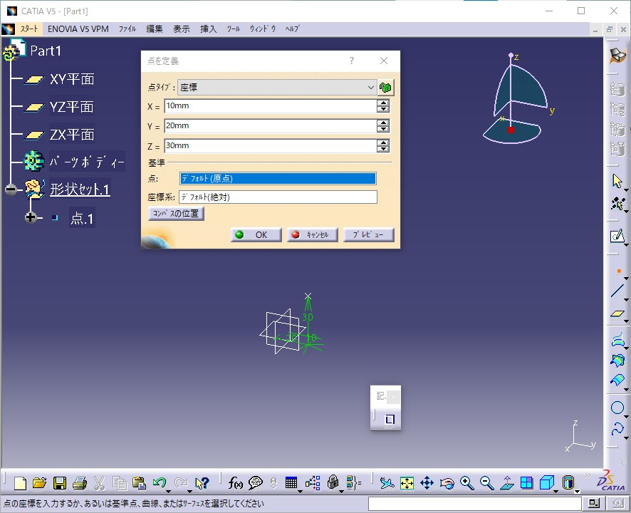Click the New document icon
Image resolution: width=631 pixels, height=513 pixels.
[20, 483]
